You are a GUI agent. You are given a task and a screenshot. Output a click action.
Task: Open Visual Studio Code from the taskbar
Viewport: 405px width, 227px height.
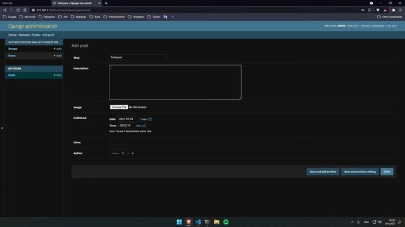(198, 222)
